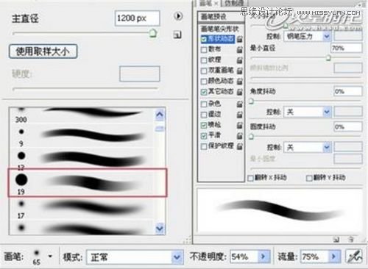Enable the 湿边 wet edges checkbox
This screenshot has width=368, height=269.
click(x=204, y=115)
